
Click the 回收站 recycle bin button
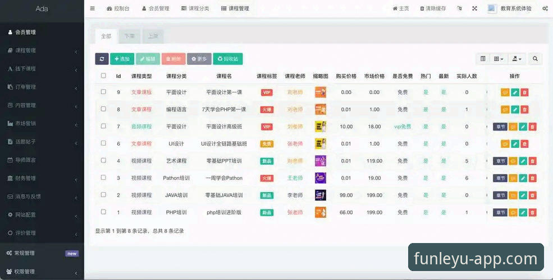click(x=228, y=59)
